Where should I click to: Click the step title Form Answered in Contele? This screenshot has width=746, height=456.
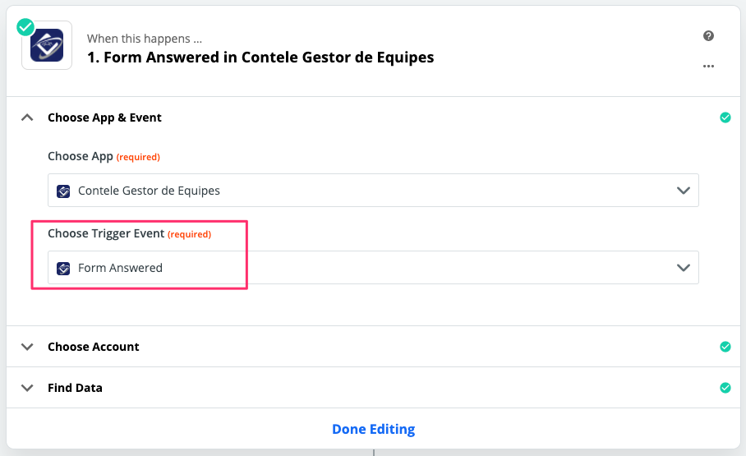(x=260, y=58)
